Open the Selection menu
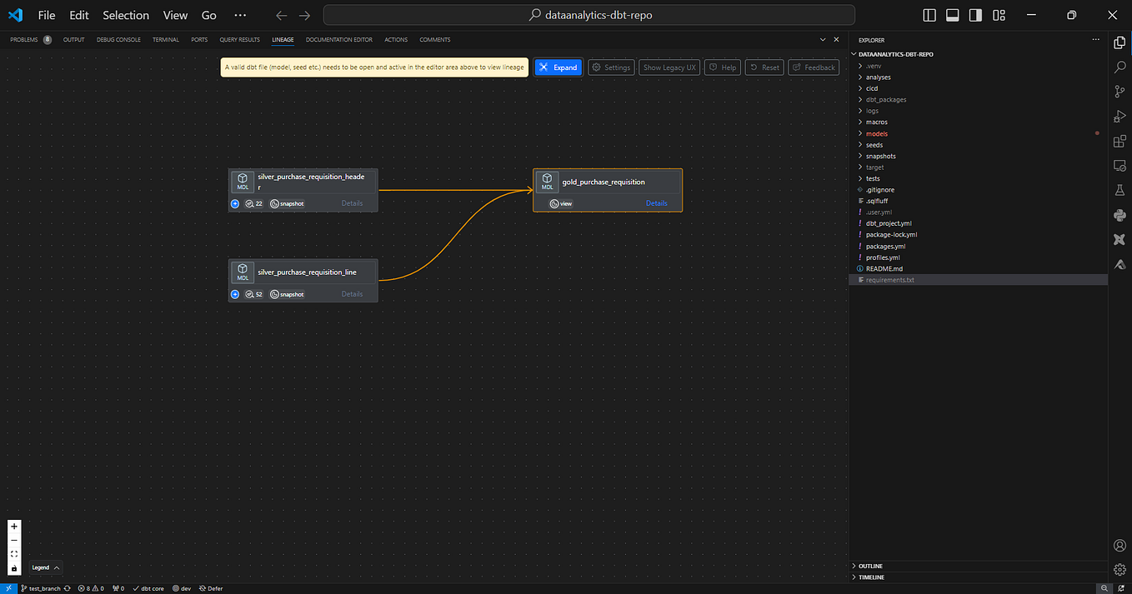The height and width of the screenshot is (594, 1132). 126,15
